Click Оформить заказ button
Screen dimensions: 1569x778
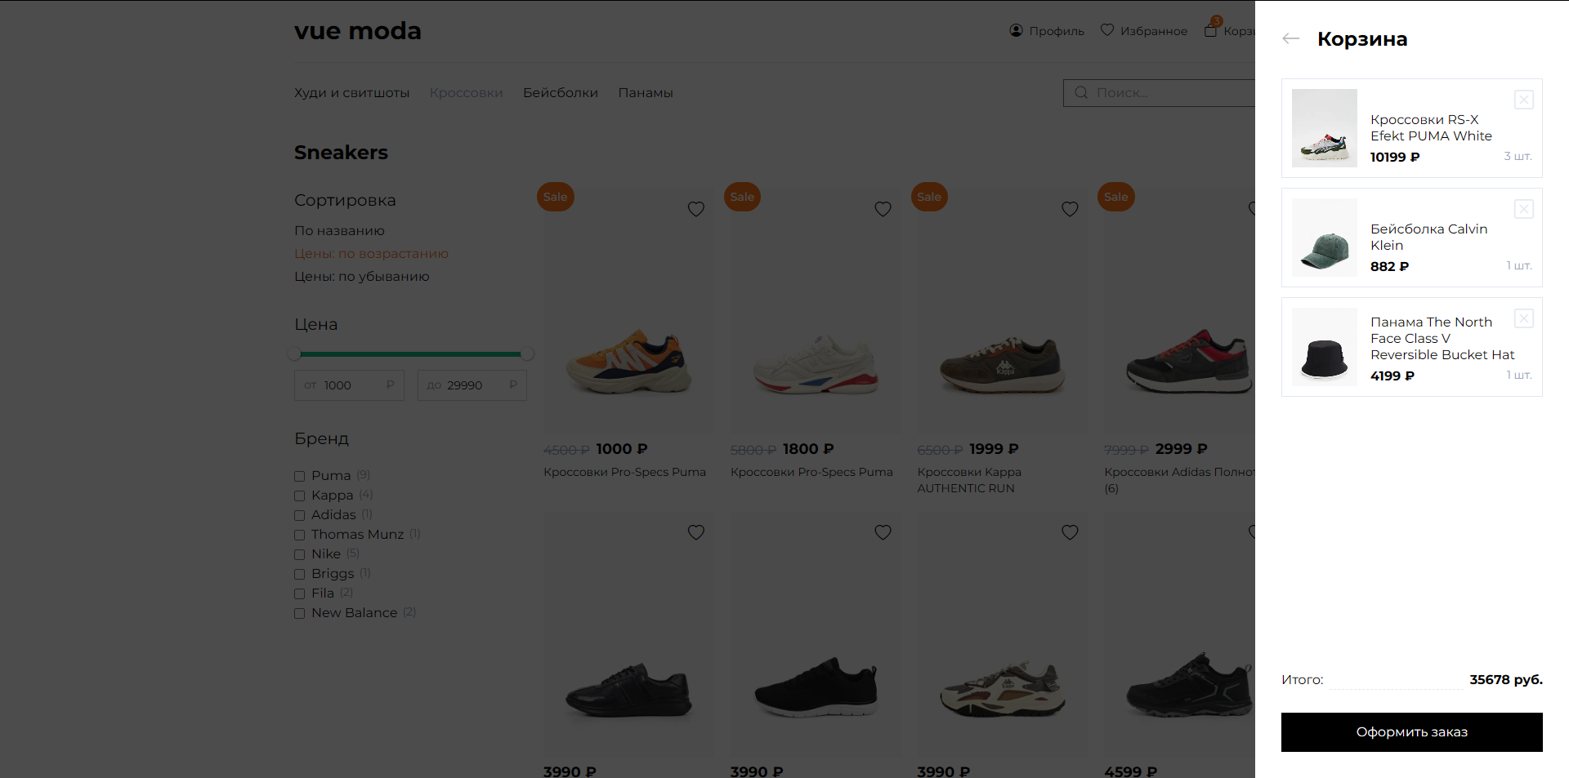1411,732
